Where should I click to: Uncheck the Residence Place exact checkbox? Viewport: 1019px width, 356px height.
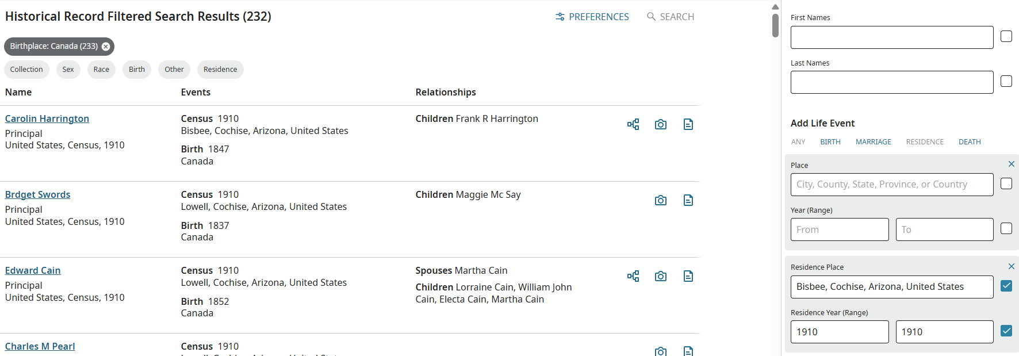[x=1006, y=286]
